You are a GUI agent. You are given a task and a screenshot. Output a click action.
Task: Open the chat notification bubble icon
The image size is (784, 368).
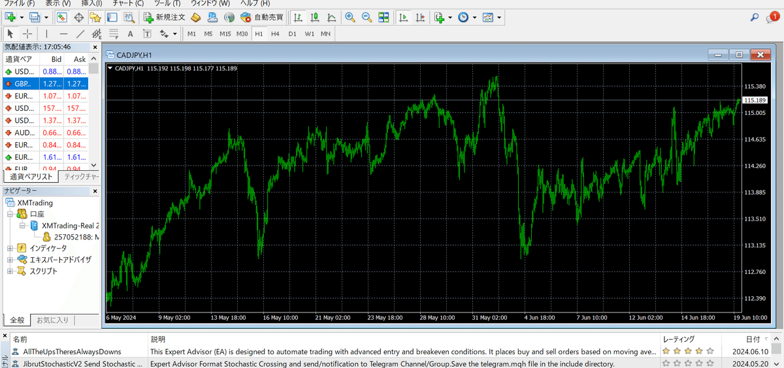coord(772,18)
